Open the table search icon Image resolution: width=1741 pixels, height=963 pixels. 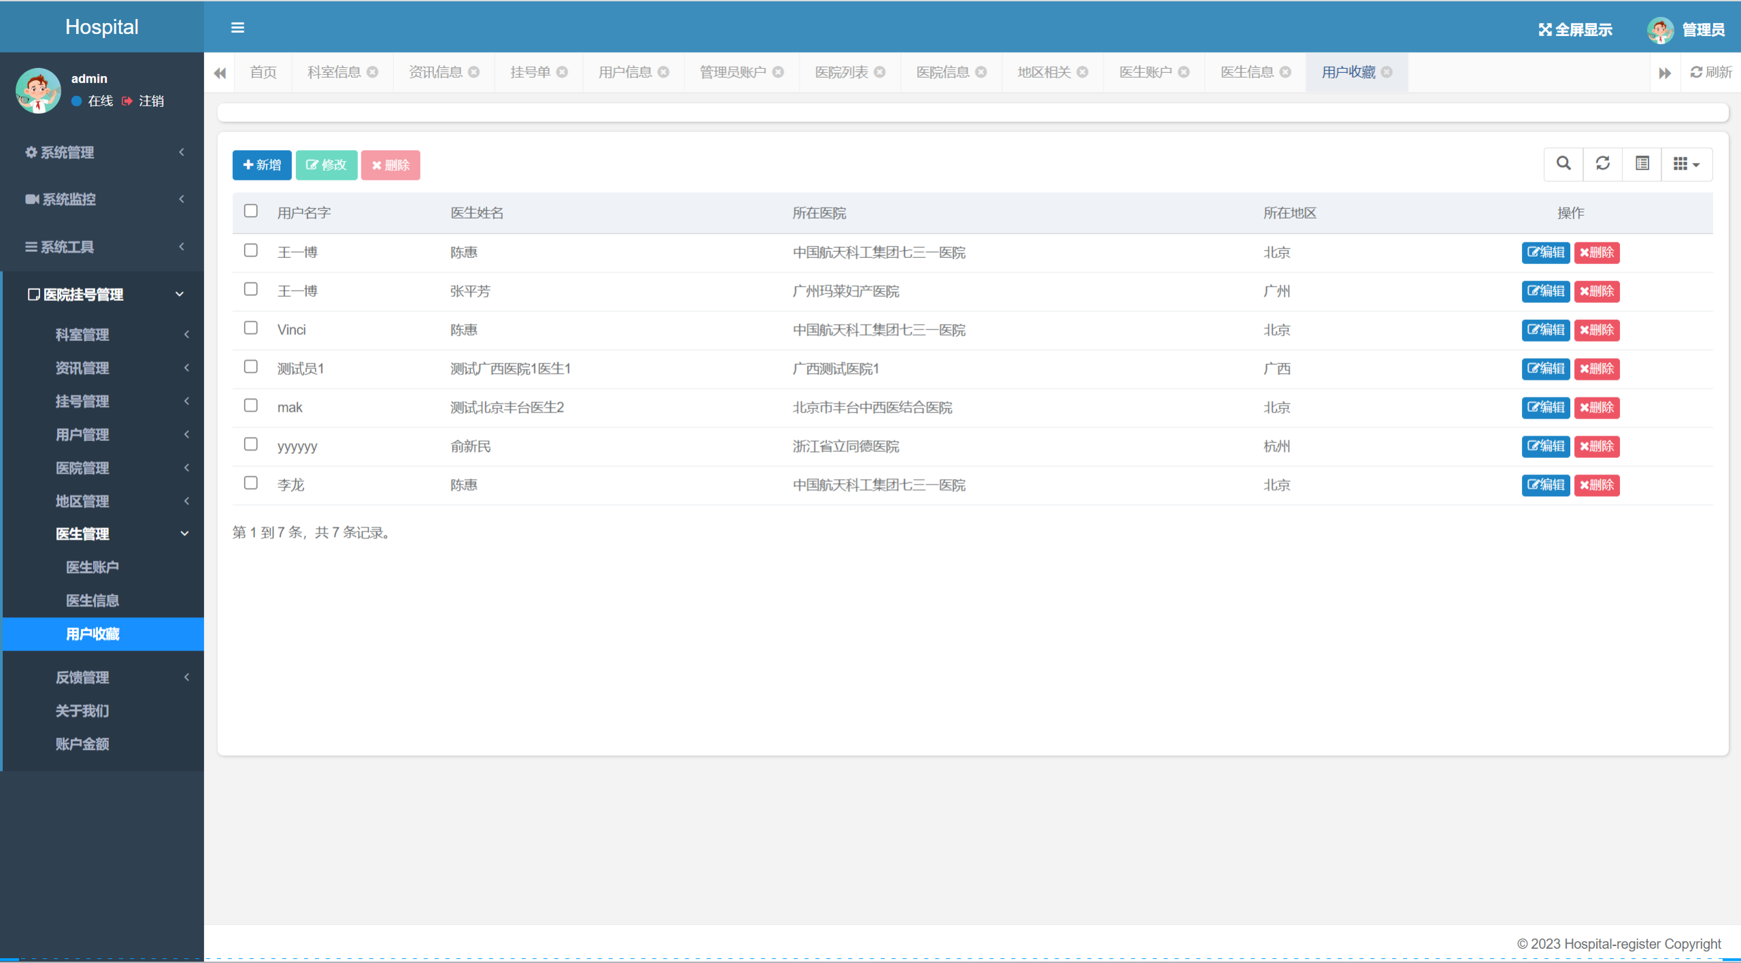[1563, 164]
